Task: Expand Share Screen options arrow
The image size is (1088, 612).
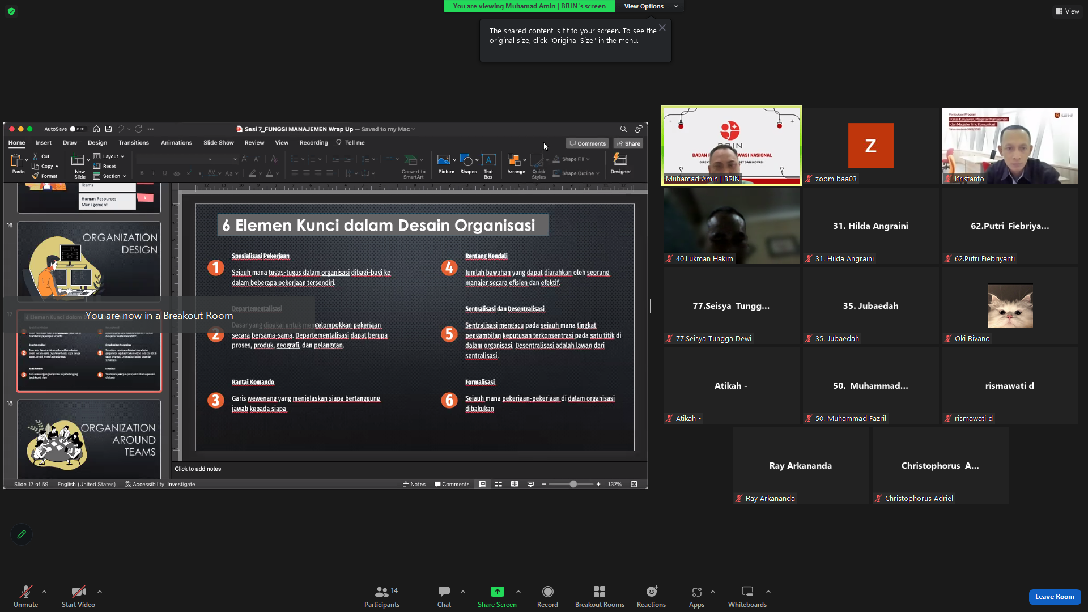Action: [518, 592]
